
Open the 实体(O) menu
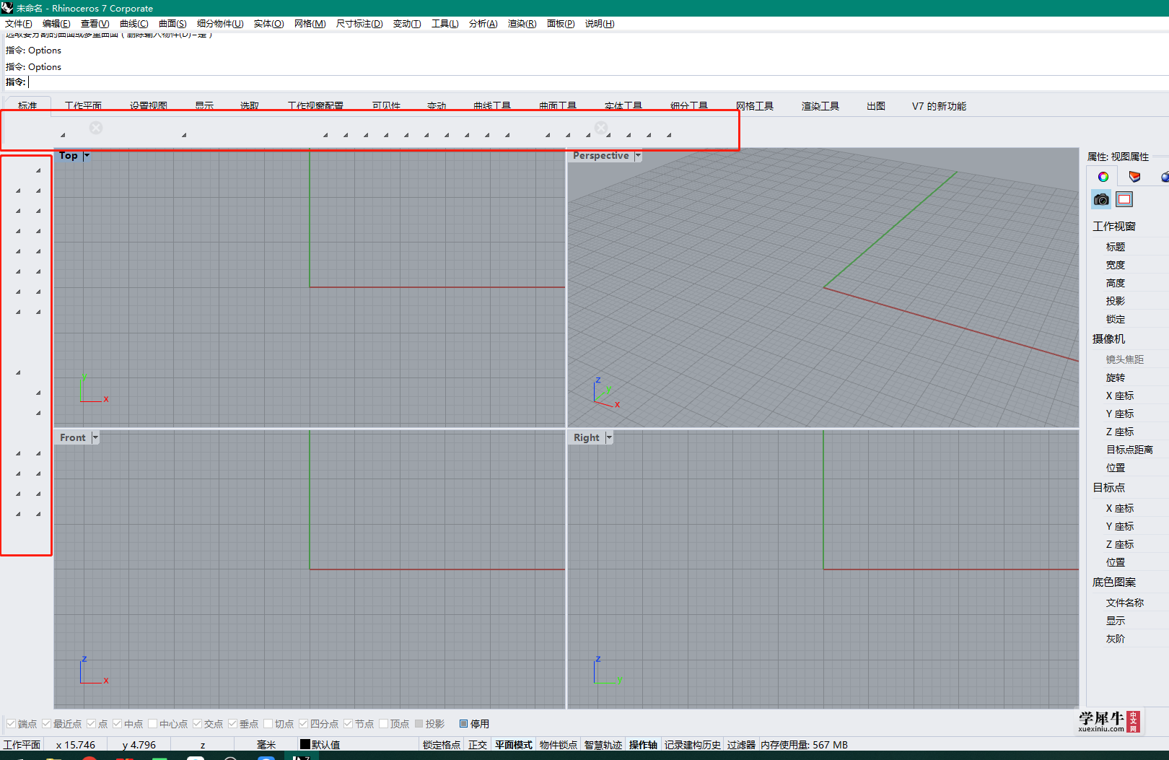point(268,24)
